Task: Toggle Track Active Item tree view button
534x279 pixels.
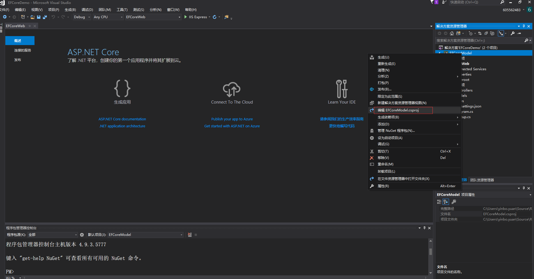Action: [x=501, y=33]
